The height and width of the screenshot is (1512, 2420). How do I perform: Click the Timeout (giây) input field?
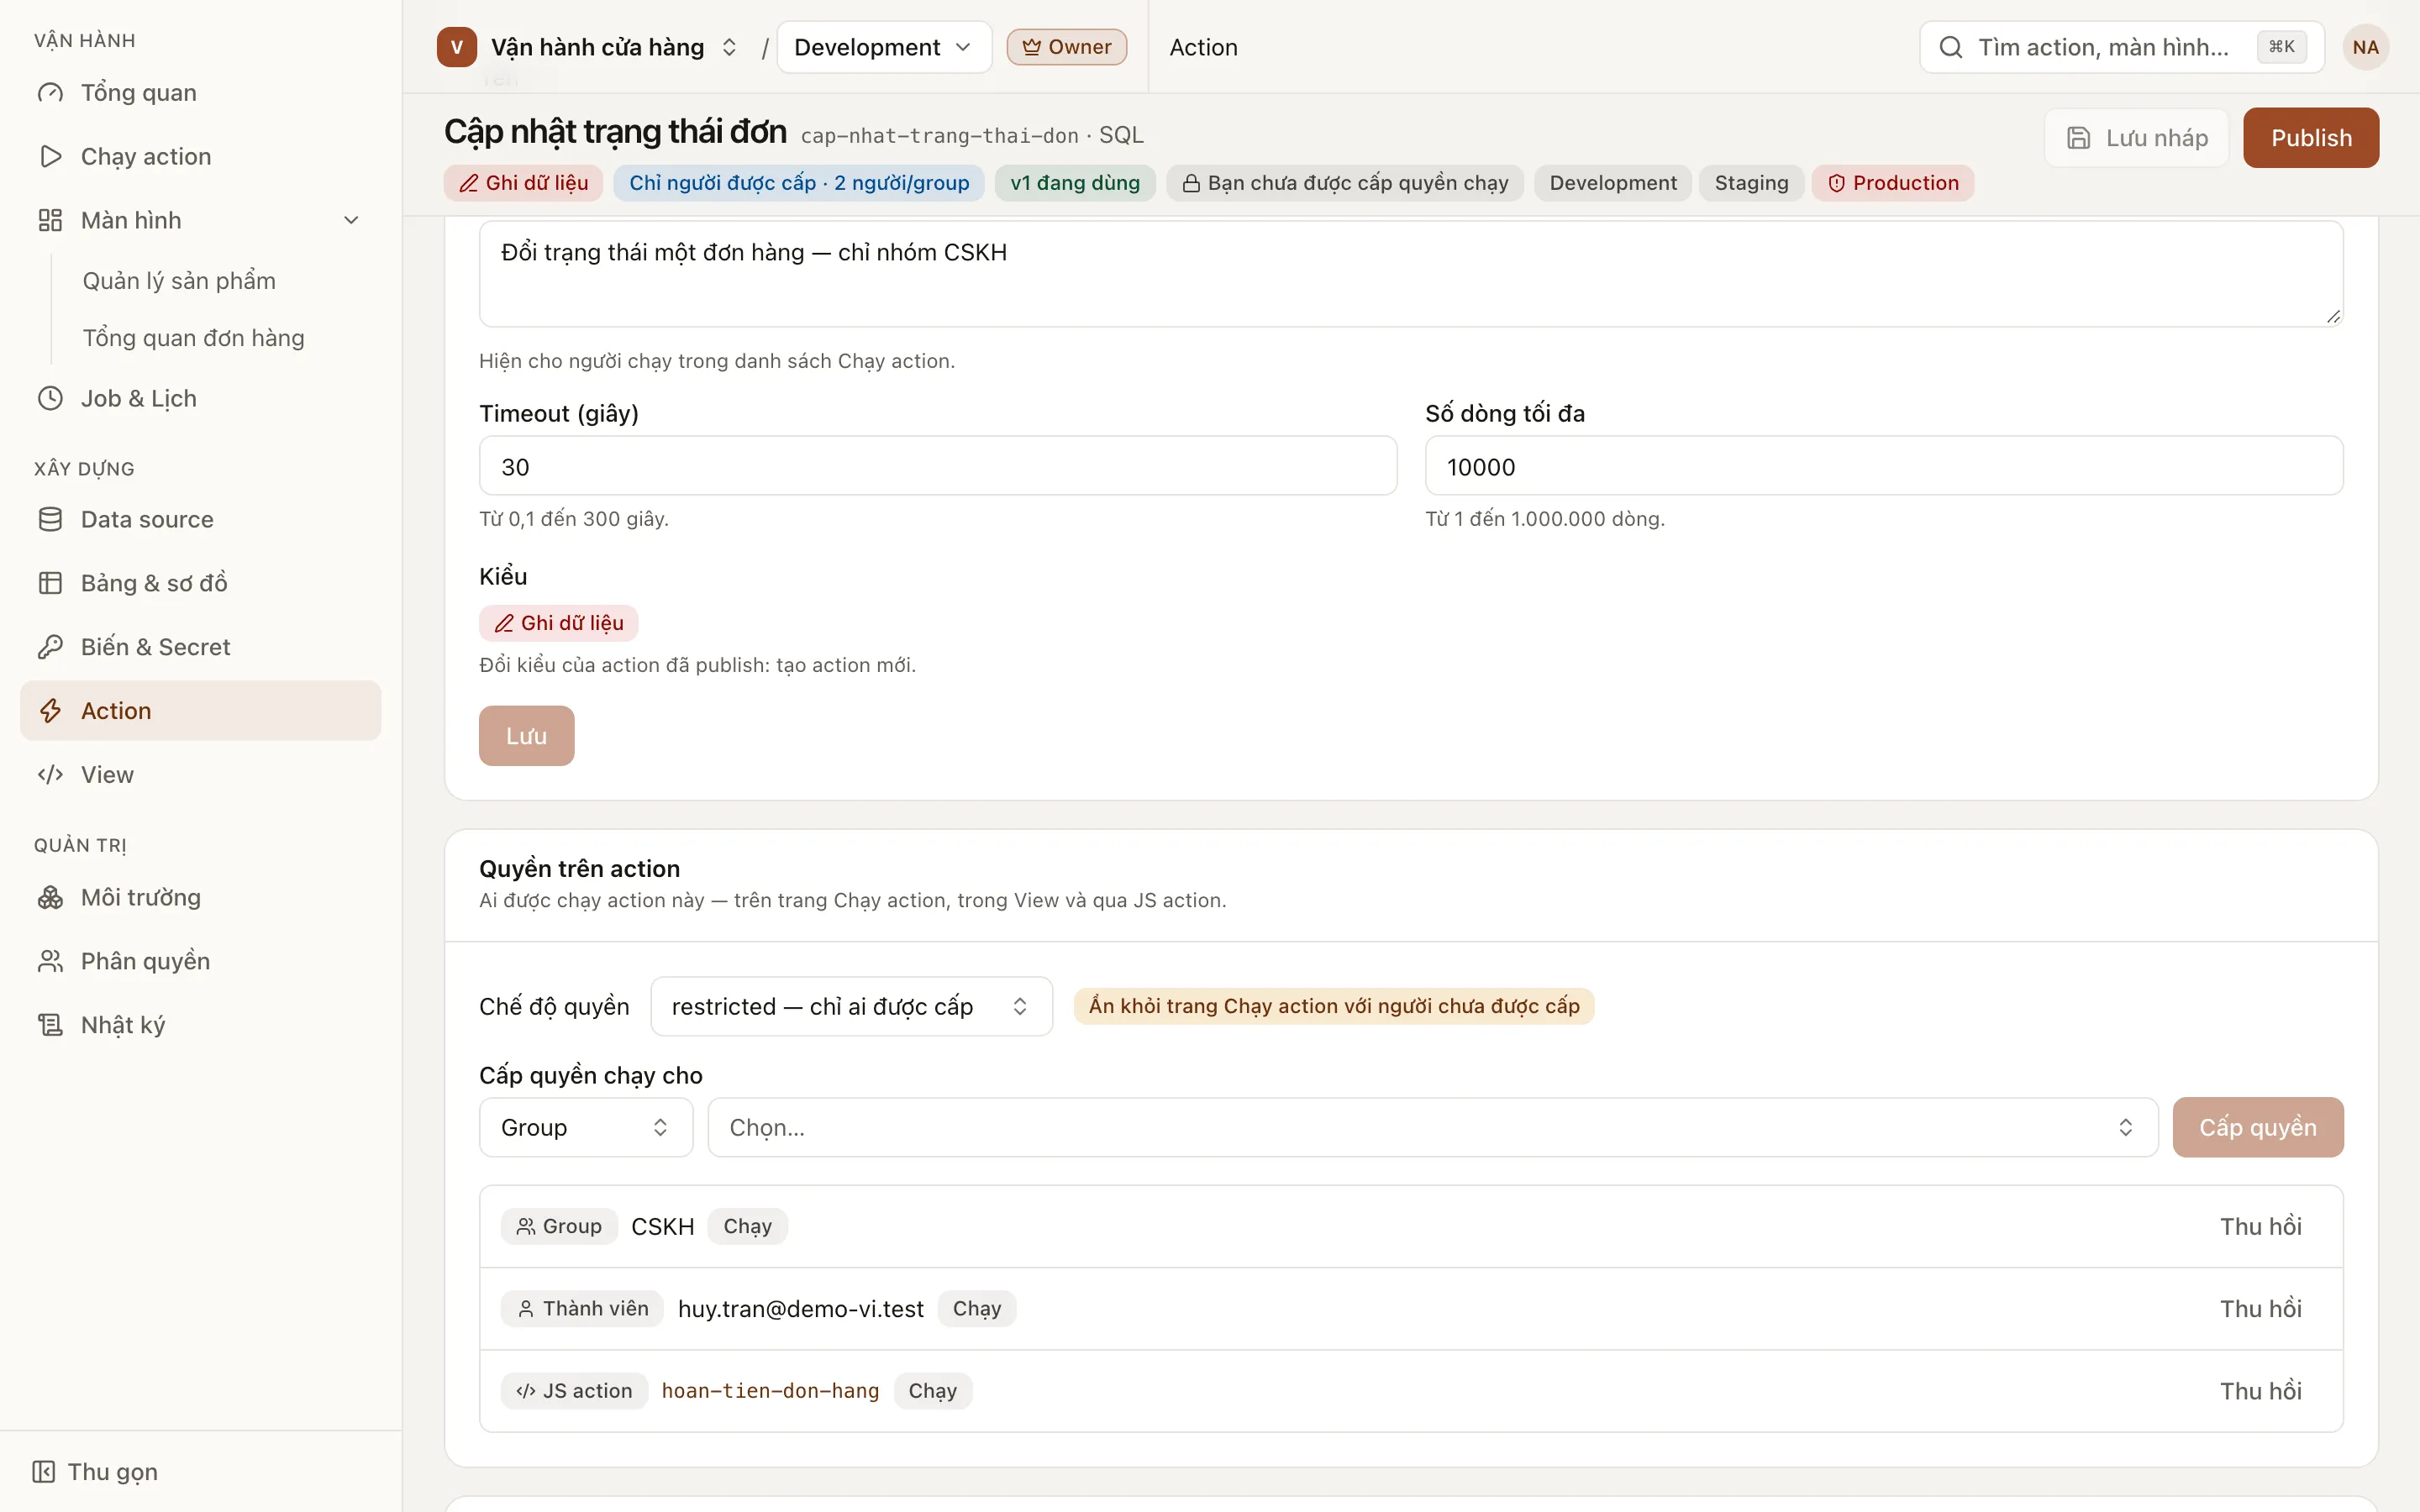(938, 466)
